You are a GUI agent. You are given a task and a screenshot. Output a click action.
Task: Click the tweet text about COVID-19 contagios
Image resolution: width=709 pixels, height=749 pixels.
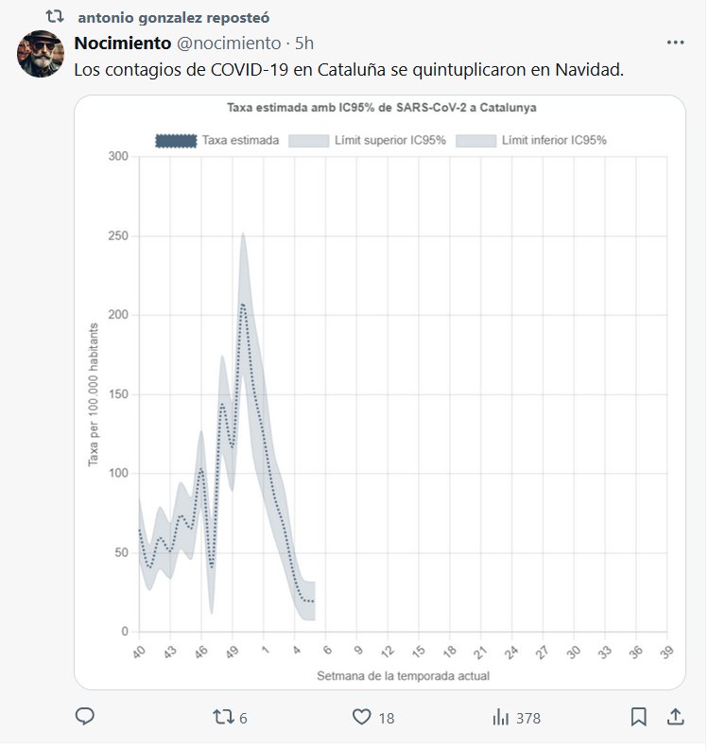coord(349,70)
